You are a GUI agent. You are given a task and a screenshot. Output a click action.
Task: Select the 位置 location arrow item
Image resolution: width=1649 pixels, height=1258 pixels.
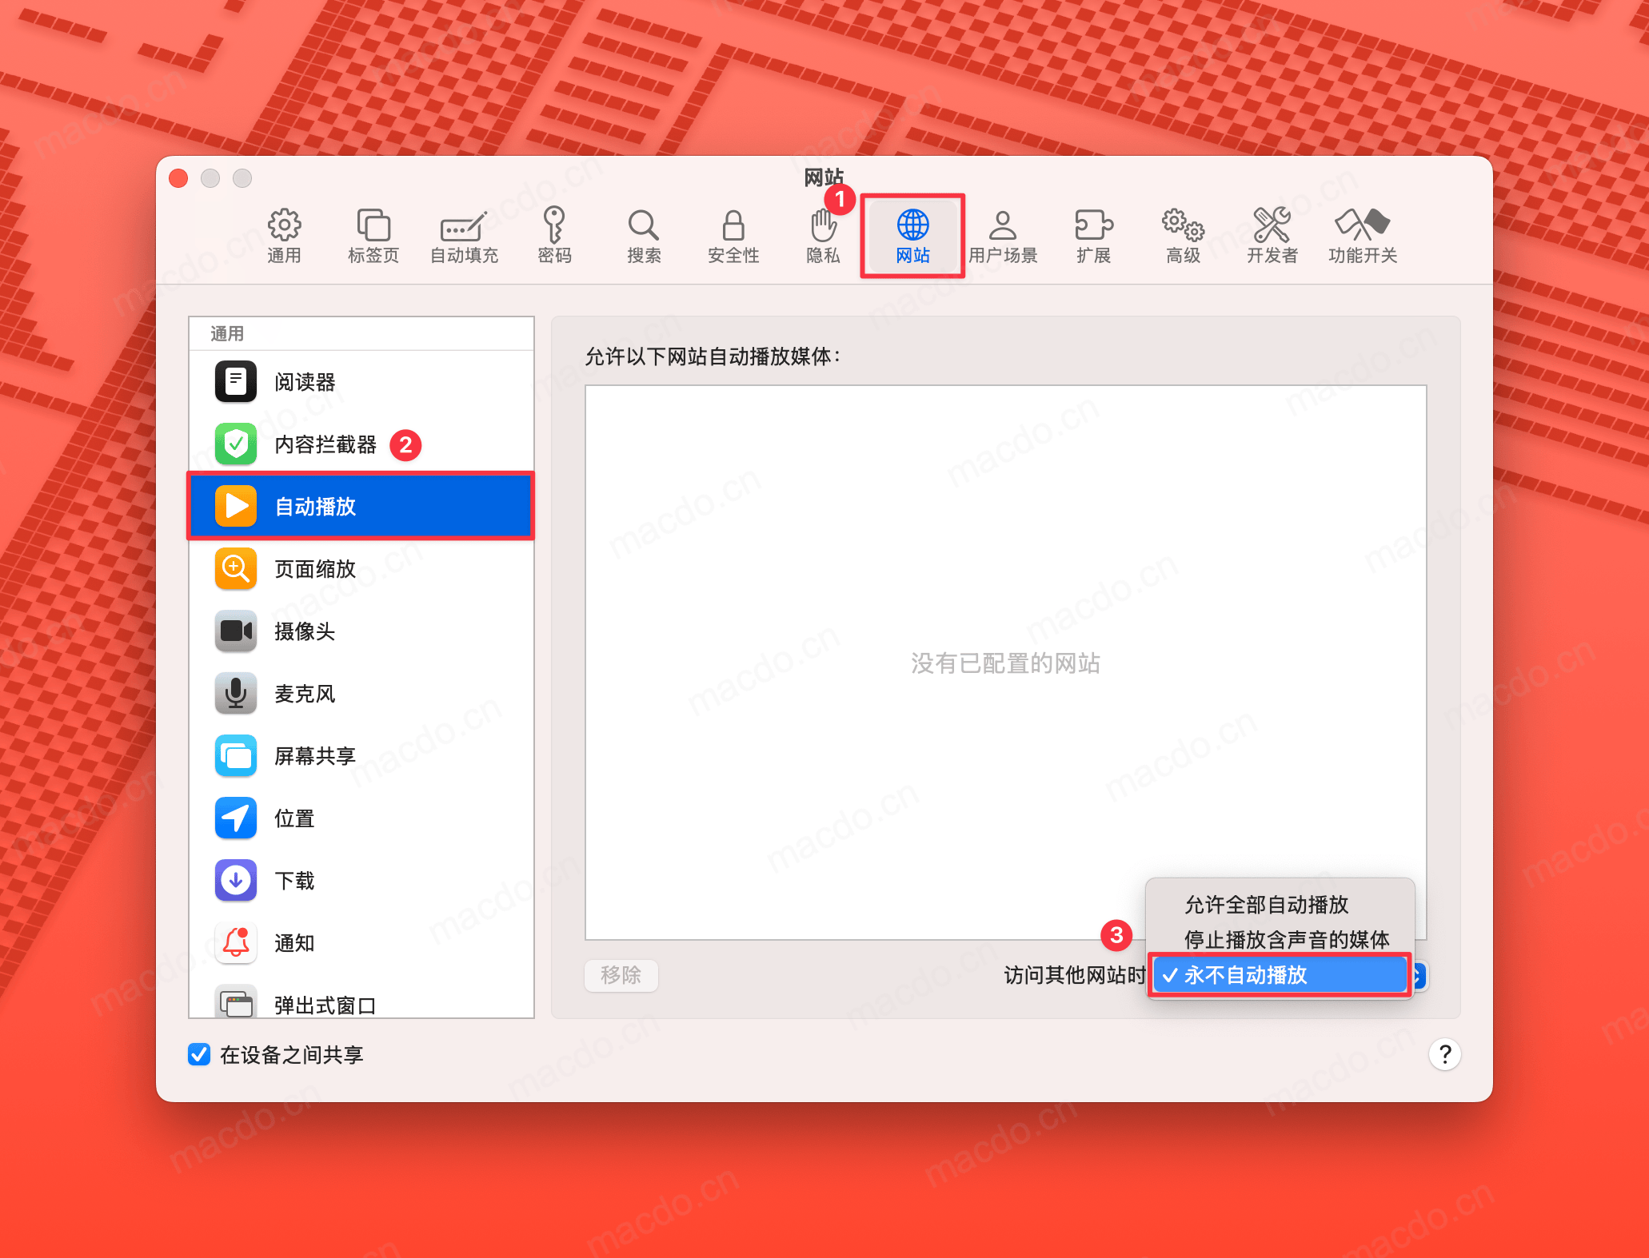293,818
